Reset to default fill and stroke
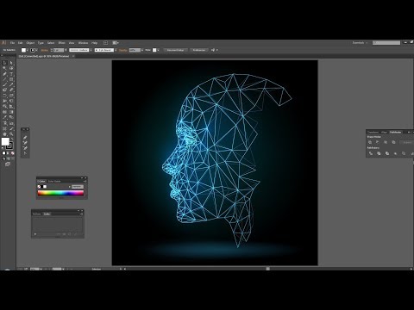The image size is (414, 310). pyautogui.click(x=3, y=148)
